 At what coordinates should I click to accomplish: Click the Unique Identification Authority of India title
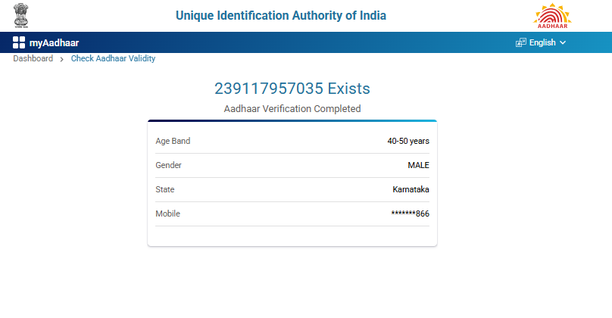tap(280, 15)
